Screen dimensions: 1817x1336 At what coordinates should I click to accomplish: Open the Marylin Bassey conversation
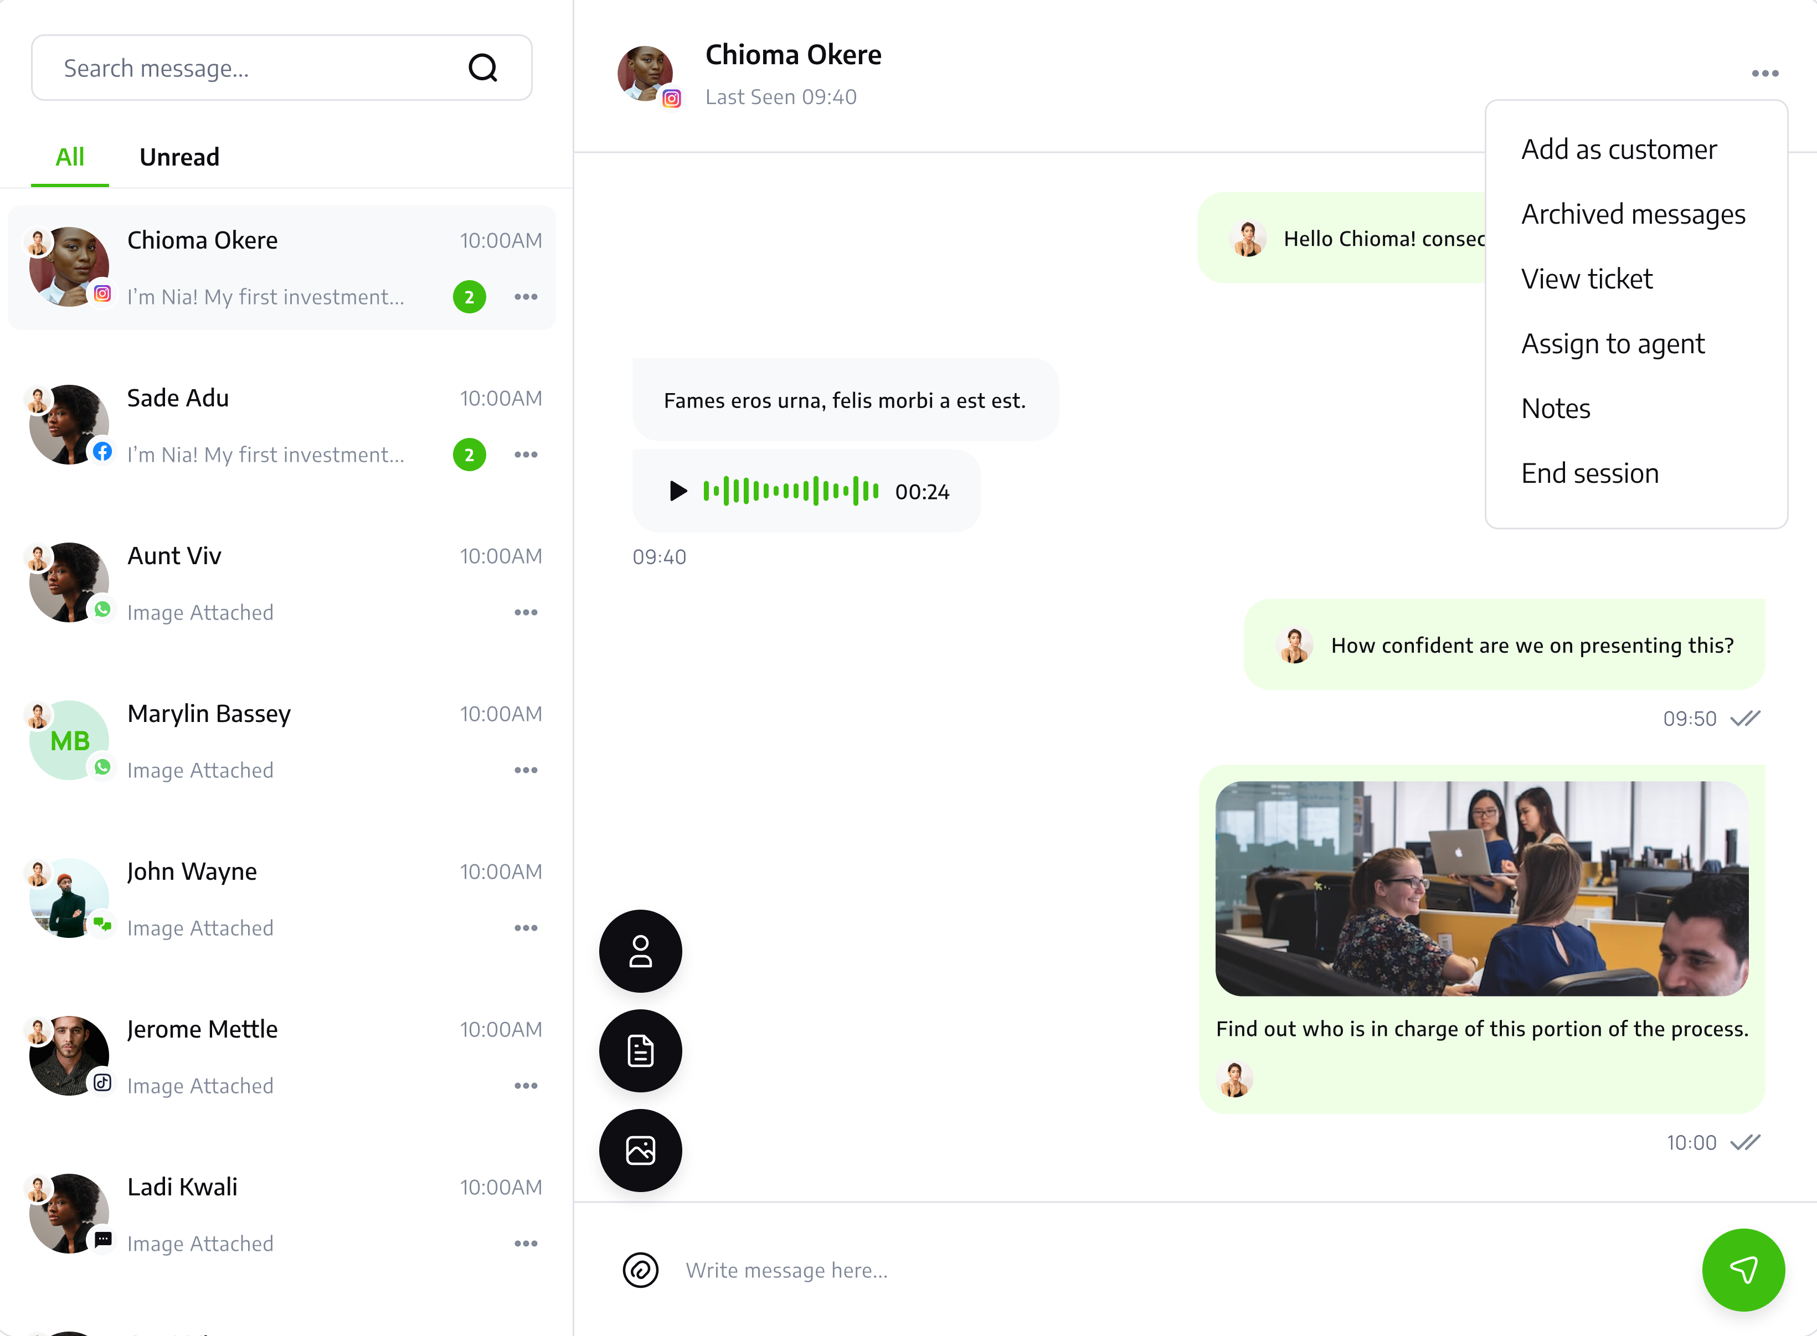(x=281, y=741)
